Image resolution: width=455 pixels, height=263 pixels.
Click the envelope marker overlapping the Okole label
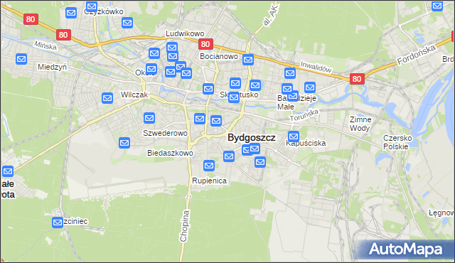point(151,69)
